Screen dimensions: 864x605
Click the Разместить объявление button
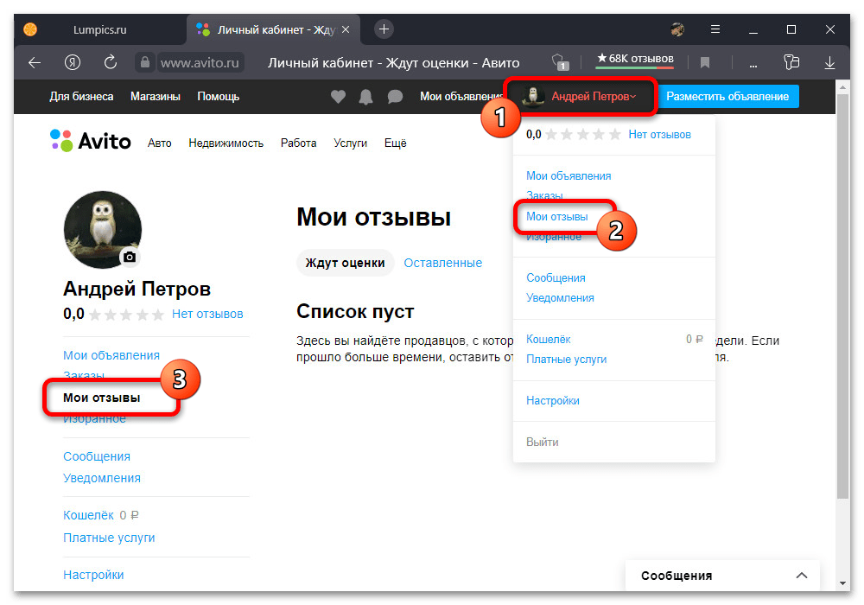(727, 97)
